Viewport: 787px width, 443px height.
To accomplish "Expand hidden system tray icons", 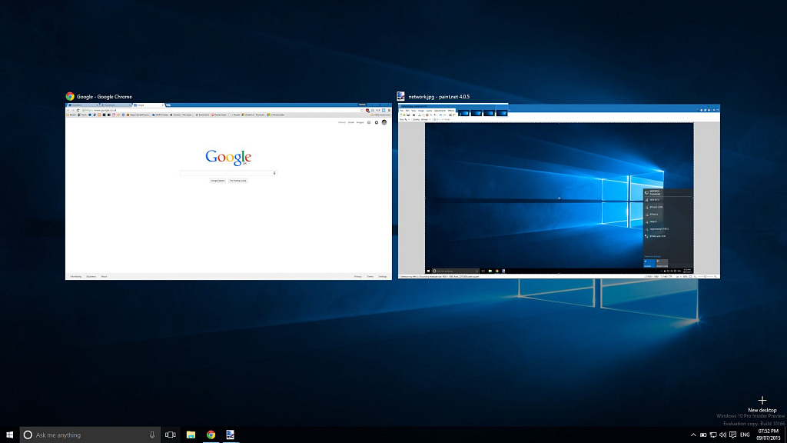I will click(693, 435).
